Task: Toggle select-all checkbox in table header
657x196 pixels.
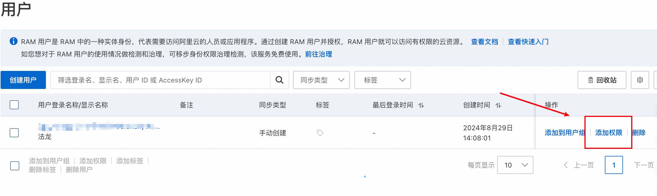Action: coord(14,105)
